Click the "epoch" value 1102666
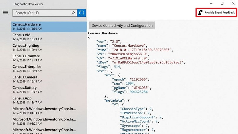 point(139,79)
